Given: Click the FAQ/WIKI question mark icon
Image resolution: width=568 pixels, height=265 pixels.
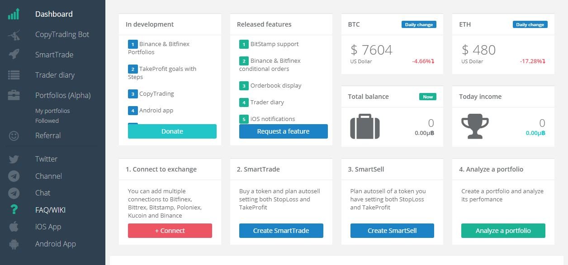Looking at the screenshot, I should (x=14, y=210).
